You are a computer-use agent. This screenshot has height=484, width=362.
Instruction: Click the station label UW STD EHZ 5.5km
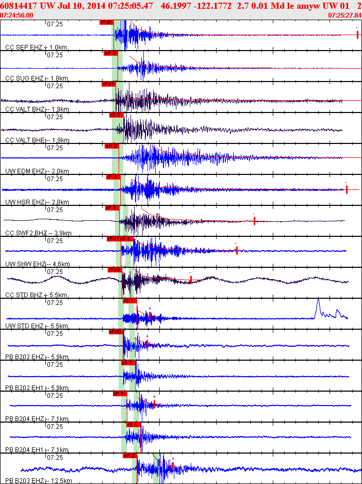click(37, 326)
